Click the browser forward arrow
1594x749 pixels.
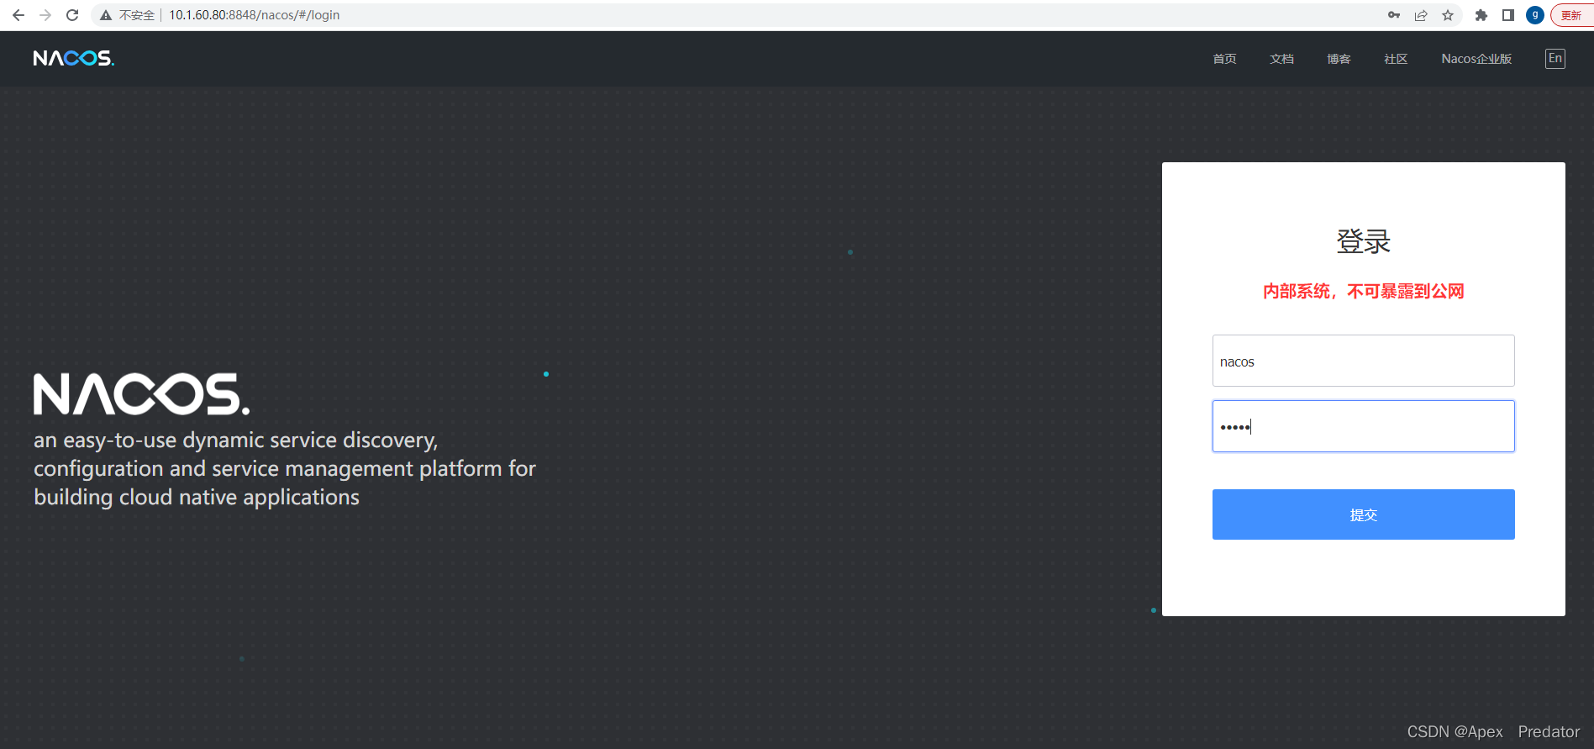click(45, 15)
